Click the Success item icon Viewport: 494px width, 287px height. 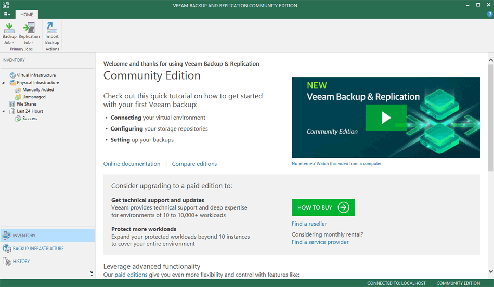(x=18, y=119)
